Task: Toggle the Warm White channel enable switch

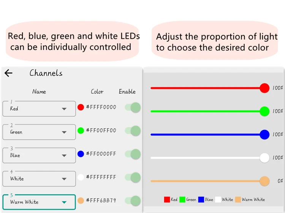Action: point(133,201)
